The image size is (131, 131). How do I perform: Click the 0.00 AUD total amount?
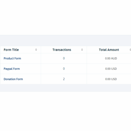tap(111, 58)
